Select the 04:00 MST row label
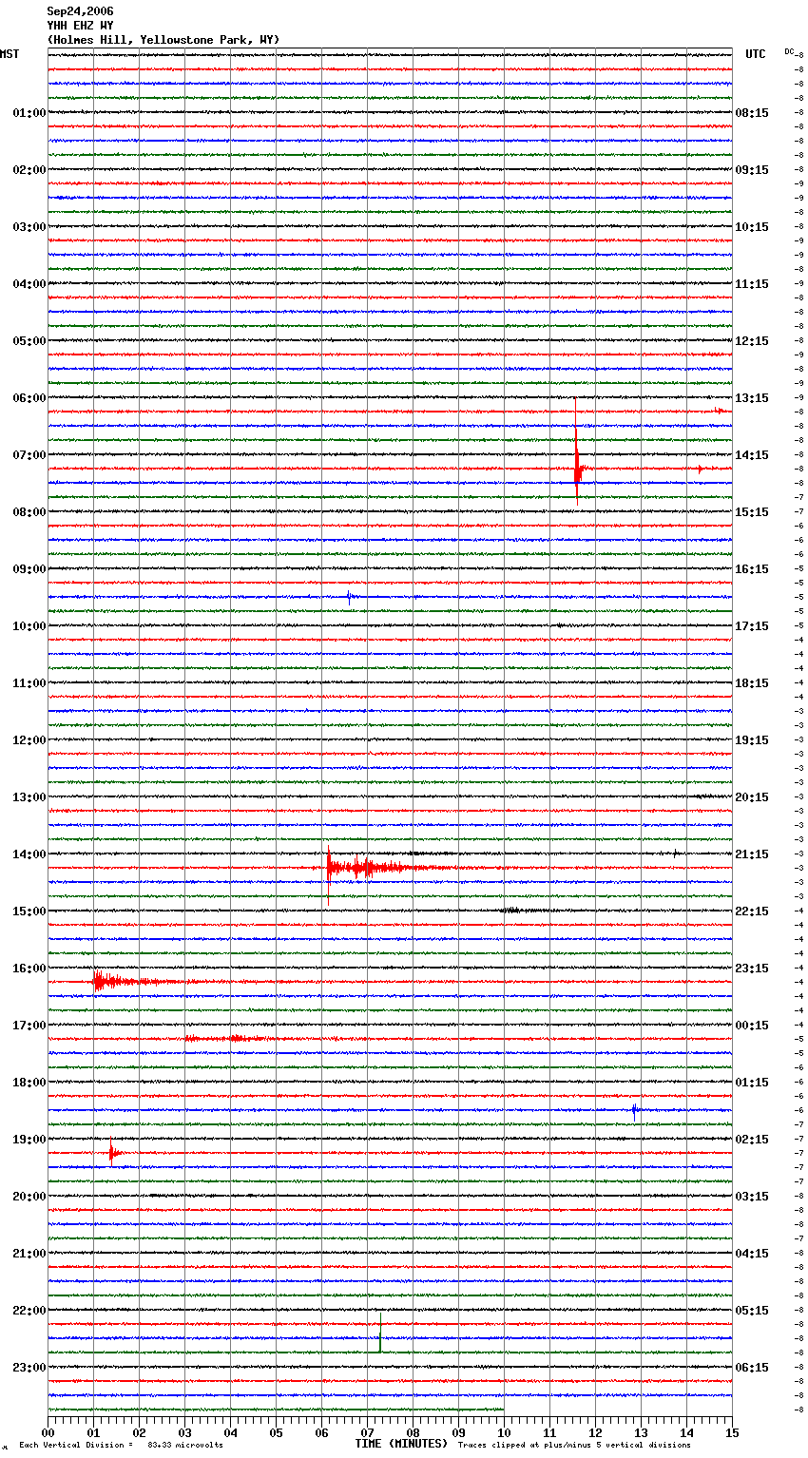Image resolution: width=808 pixels, height=1458 pixels. tap(29, 284)
